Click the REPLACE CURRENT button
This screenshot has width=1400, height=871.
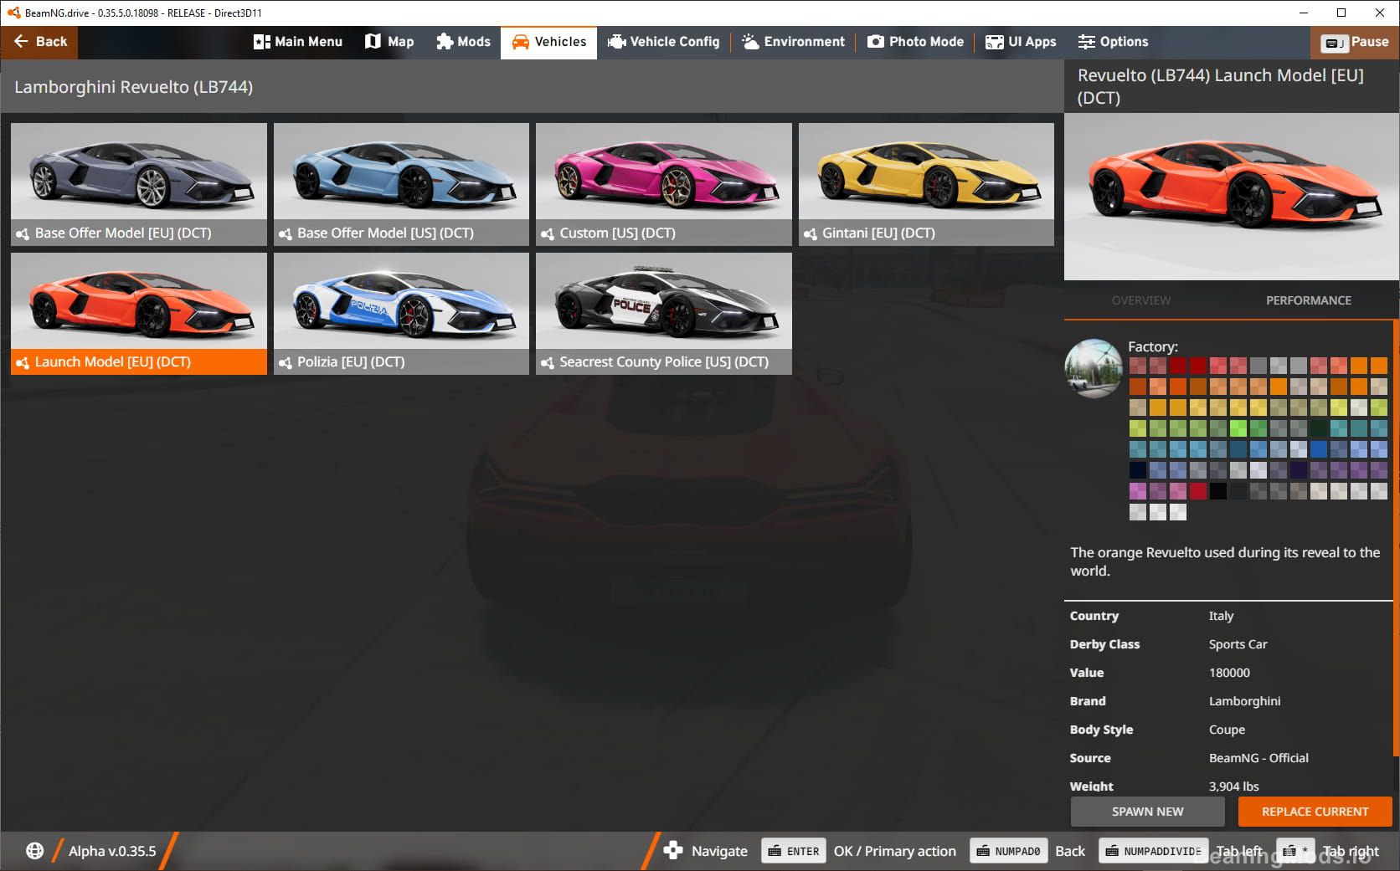click(x=1315, y=812)
